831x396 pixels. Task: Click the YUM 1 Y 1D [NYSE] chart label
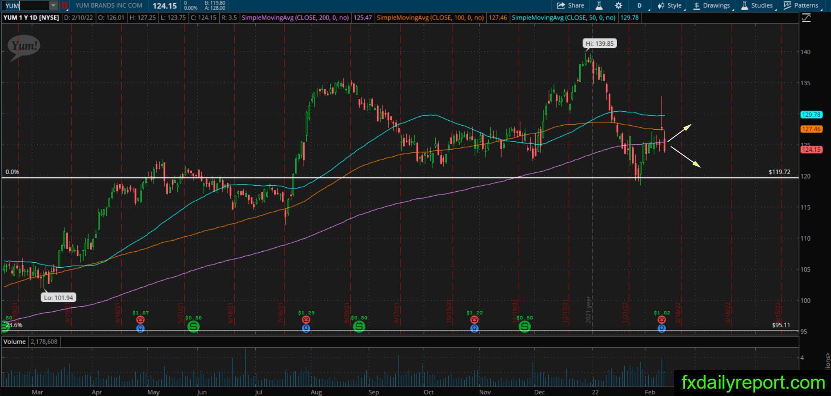(31, 18)
